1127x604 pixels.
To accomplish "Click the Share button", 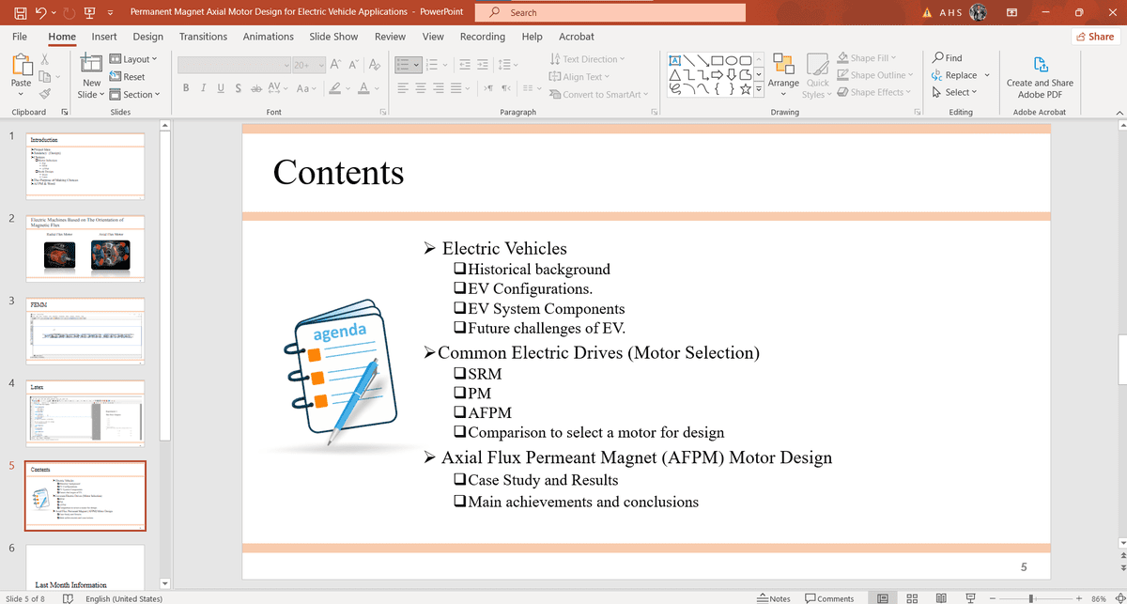I will [x=1094, y=37].
